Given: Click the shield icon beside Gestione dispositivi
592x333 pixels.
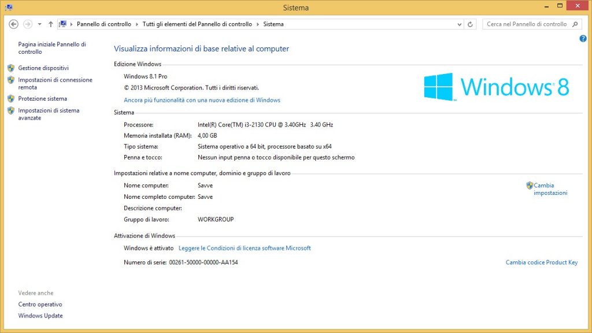Looking at the screenshot, I should 11,68.
